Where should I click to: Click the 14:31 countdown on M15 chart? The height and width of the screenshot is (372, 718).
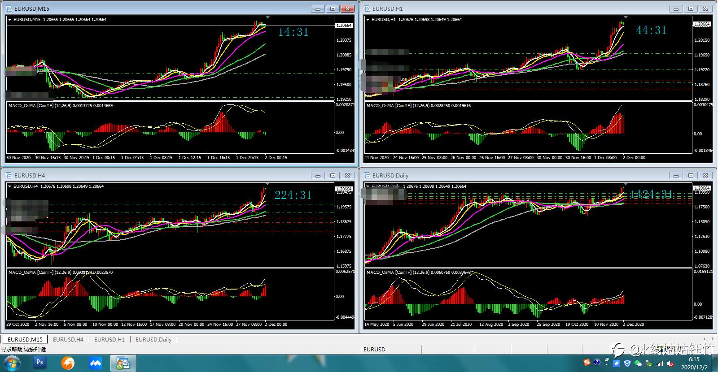(x=293, y=32)
